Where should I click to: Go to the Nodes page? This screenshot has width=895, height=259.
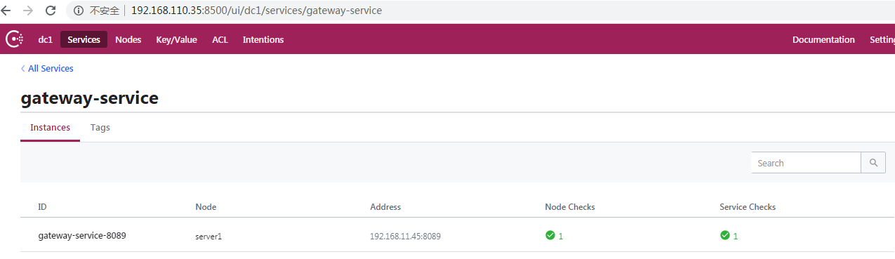click(128, 39)
